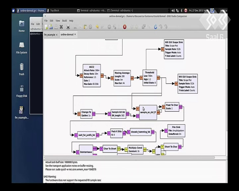Click the horizontal scrollbar under flow graph
This screenshot has height=191, width=239.
(x=129, y=157)
